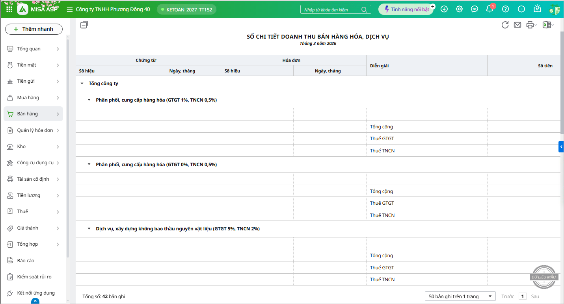Click the print report icon
Viewport: 564px width, 304px height.
click(530, 25)
